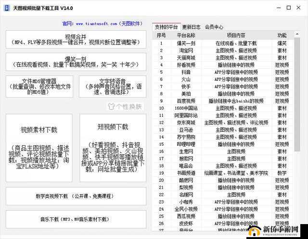Switch to the 支持的平台 tab
308x239 pixels.
[166, 27]
